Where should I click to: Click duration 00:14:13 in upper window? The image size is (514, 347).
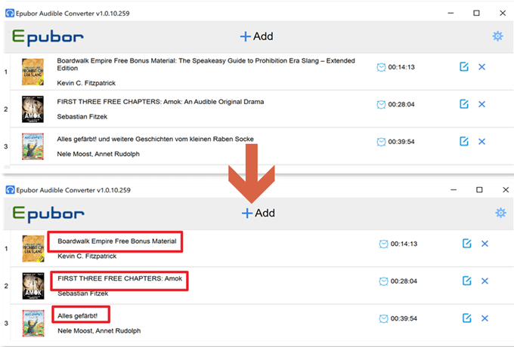[x=401, y=67]
